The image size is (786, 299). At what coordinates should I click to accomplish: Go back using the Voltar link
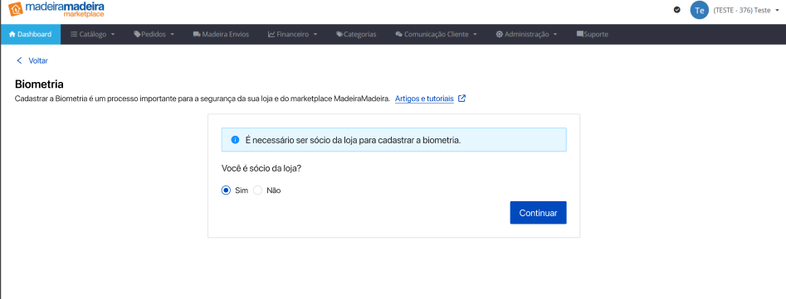click(x=37, y=60)
